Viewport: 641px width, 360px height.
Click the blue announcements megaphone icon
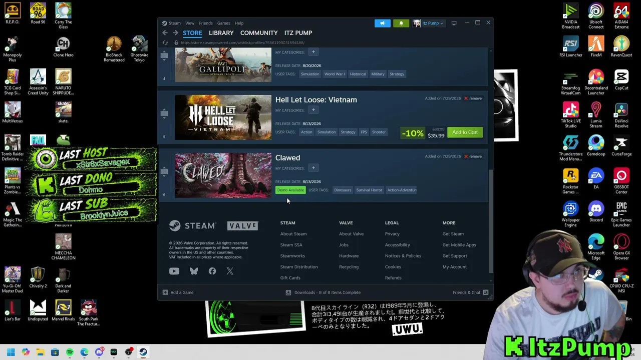pos(382,23)
